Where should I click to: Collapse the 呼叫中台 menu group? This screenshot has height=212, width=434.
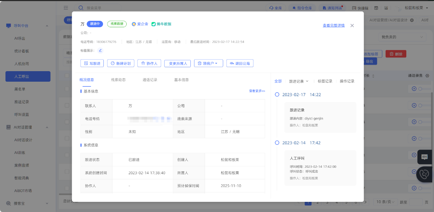click(47, 26)
